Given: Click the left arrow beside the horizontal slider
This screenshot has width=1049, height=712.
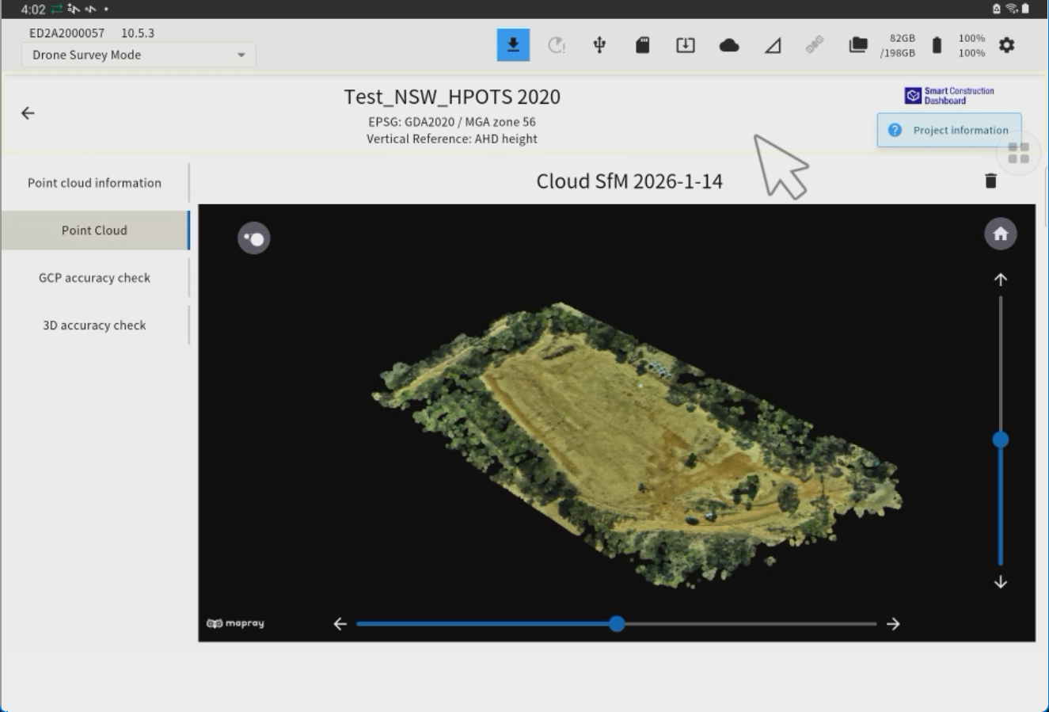Looking at the screenshot, I should click(340, 624).
